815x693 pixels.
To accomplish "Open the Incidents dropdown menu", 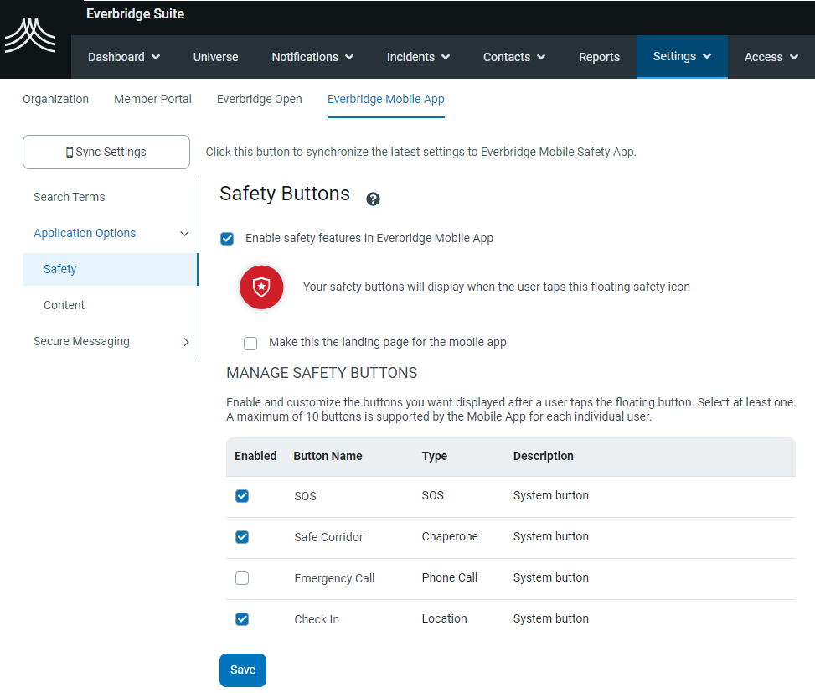I will (x=418, y=57).
